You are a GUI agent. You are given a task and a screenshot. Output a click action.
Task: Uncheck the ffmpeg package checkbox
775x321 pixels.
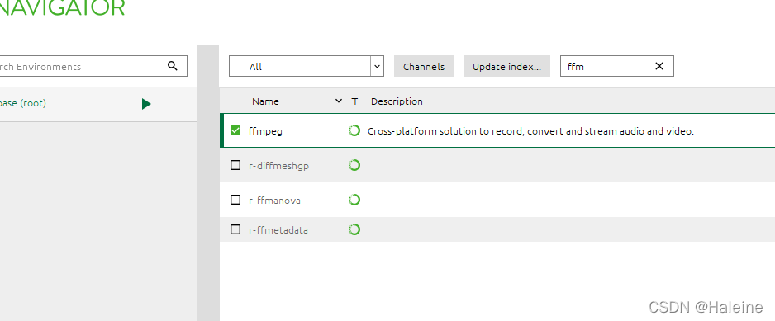point(235,130)
